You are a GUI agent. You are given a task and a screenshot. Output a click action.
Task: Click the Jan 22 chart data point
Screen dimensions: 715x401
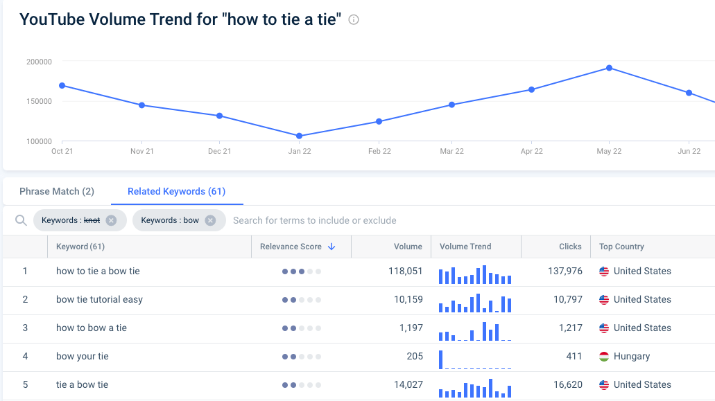300,136
